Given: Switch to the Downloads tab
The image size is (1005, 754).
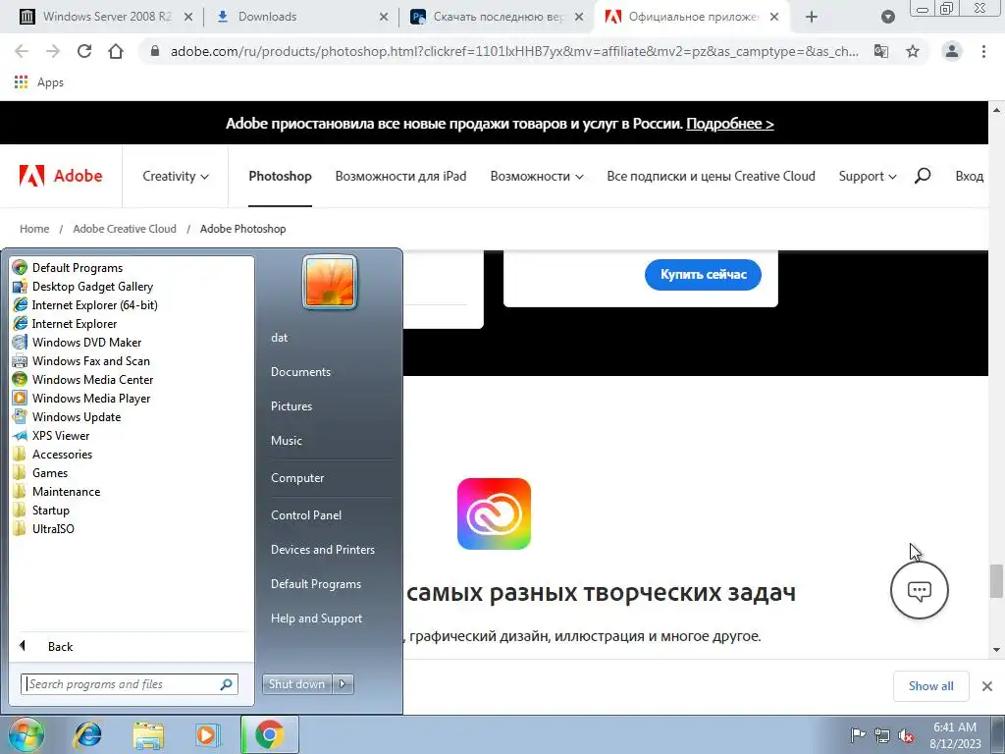Looking at the screenshot, I should (302, 17).
